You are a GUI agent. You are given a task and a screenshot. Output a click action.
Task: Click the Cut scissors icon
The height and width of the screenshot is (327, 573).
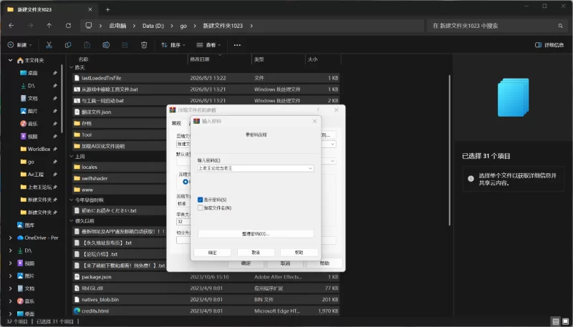49,45
